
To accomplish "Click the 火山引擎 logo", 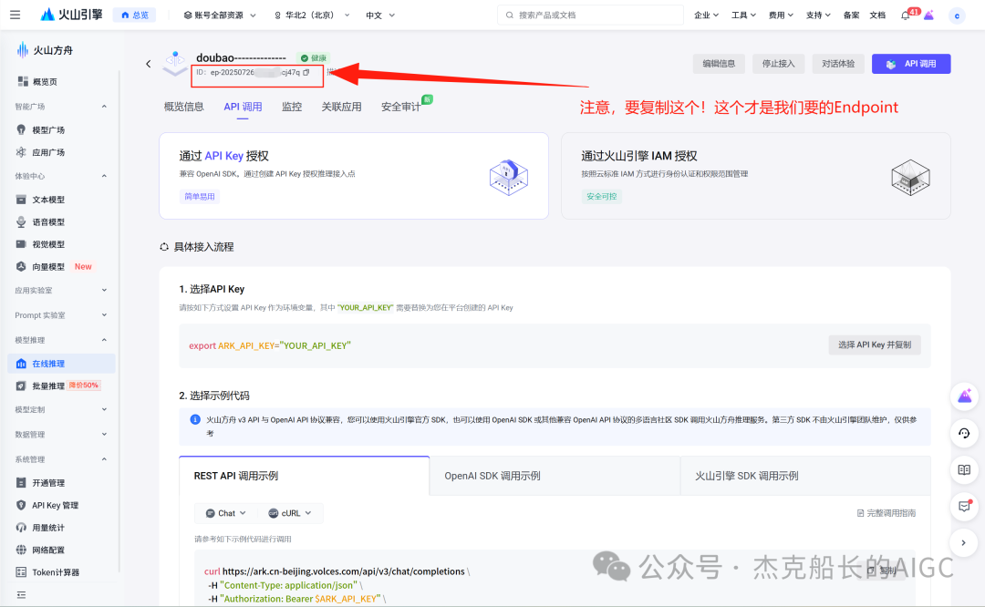I will coord(71,15).
